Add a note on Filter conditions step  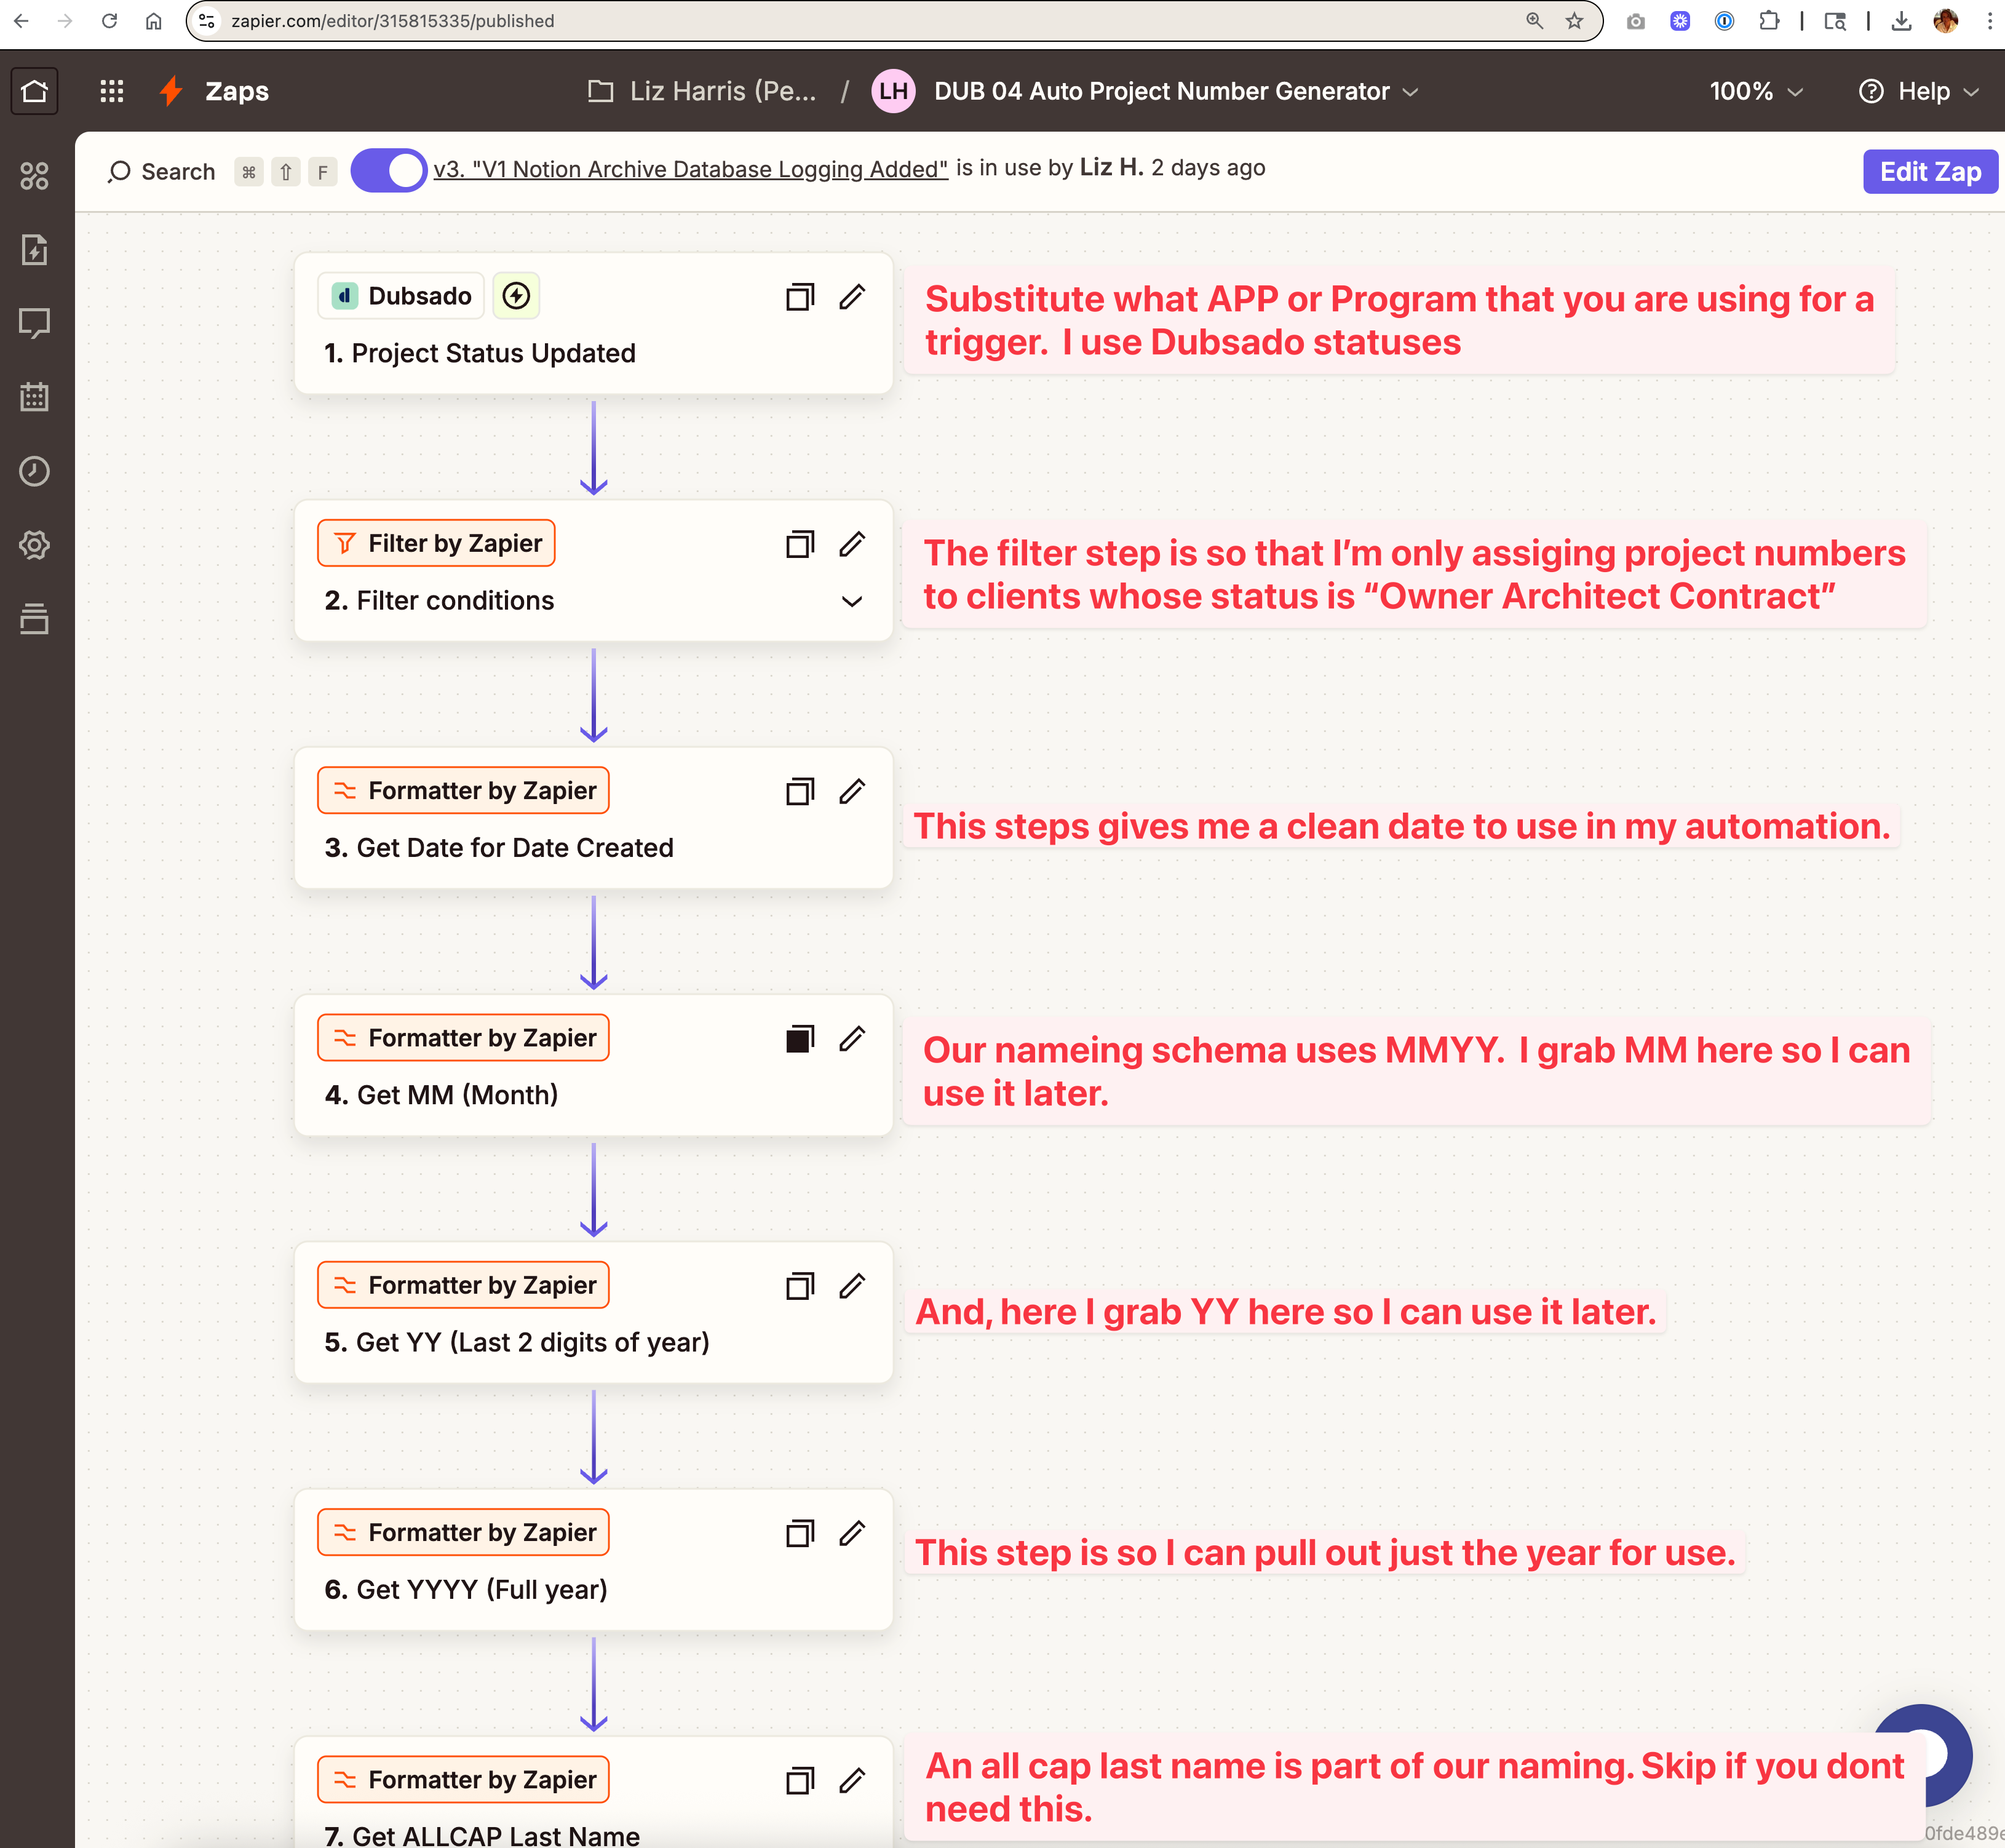tap(800, 544)
